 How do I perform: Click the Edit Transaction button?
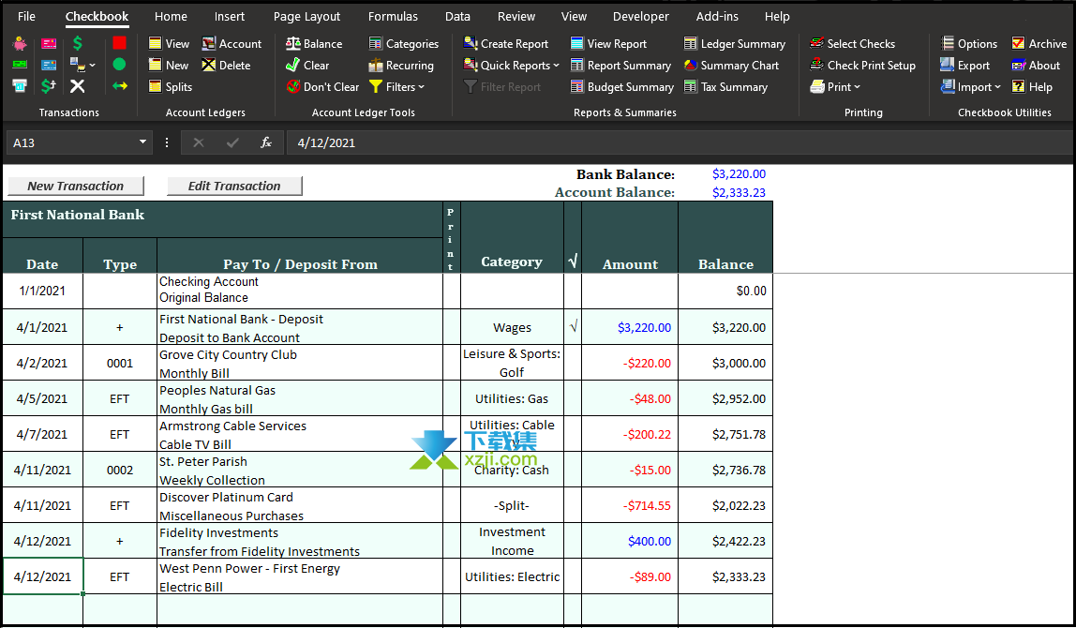tap(234, 186)
